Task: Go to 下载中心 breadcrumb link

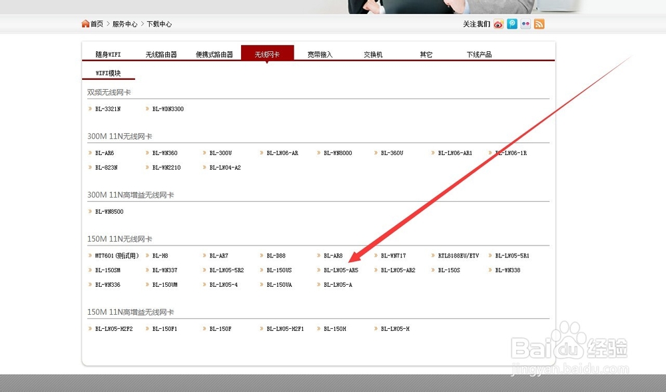Action: pos(159,24)
